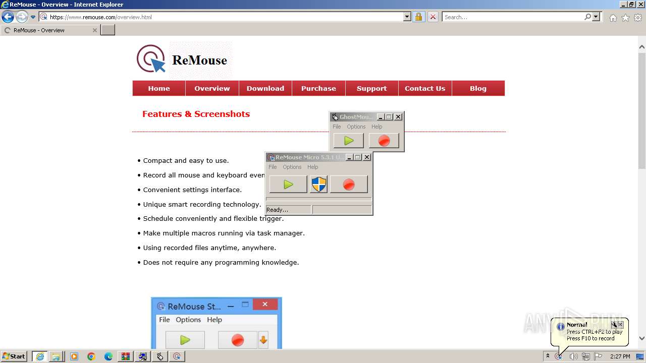The image size is (646, 363).
Task: Open the search provider dropdown arrow
Action: coord(597,17)
